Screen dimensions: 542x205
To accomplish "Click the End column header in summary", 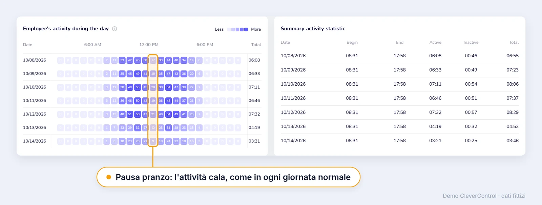I will 400,42.
